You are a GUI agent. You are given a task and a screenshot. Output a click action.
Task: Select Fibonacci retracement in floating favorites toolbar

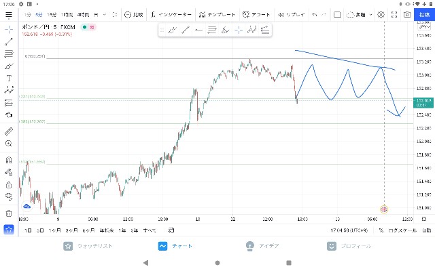[212, 30]
